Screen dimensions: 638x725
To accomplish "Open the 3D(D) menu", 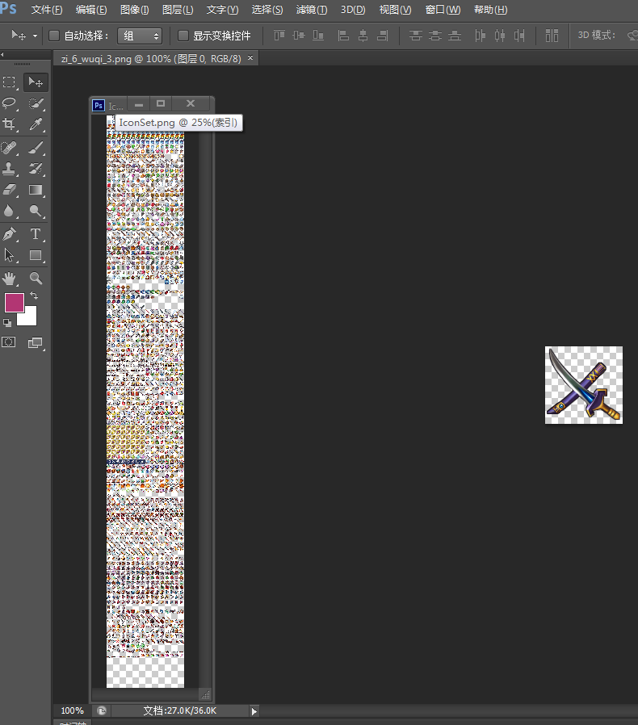I will click(353, 10).
